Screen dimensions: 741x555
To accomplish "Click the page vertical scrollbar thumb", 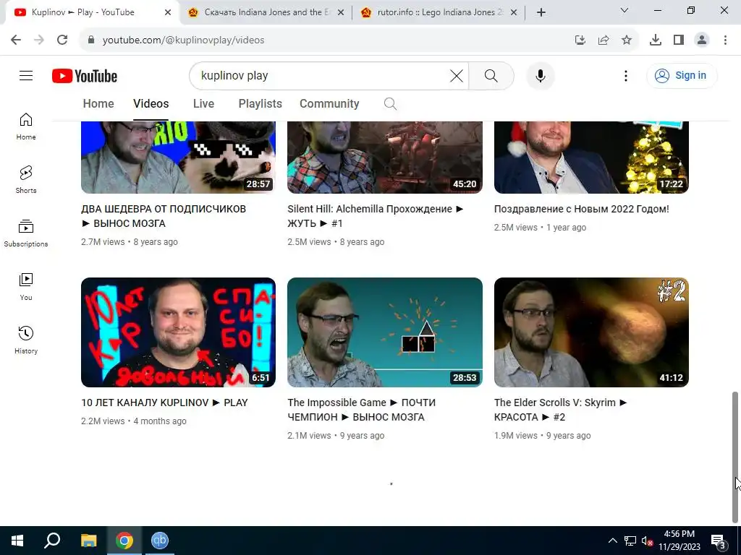I will tap(735, 457).
